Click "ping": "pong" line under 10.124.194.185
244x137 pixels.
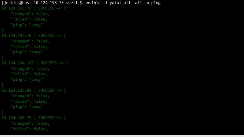click(27, 80)
